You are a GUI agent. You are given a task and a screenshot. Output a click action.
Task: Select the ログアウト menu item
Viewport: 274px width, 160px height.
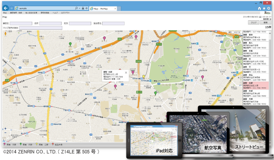click(x=65, y=13)
